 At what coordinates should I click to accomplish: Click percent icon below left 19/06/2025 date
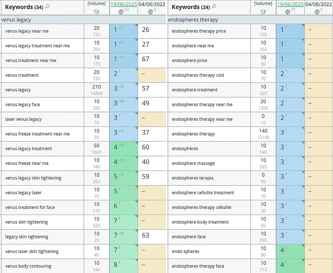click(x=121, y=12)
